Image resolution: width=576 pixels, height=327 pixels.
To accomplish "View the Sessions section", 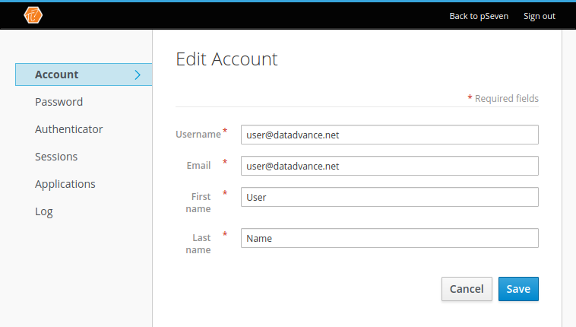I will tap(56, 157).
